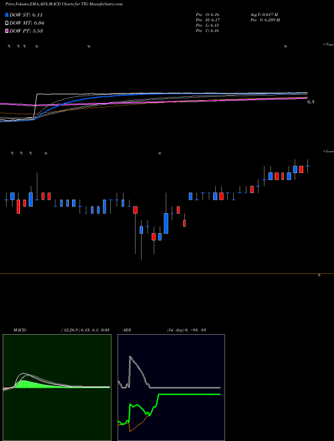Image resolution: width=334 pixels, height=441 pixels.
Task: Select the DOW MT: 6.04 label
Action: (x=27, y=23)
